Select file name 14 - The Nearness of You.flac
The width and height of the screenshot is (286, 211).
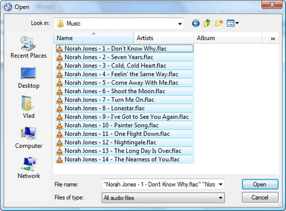(122, 160)
